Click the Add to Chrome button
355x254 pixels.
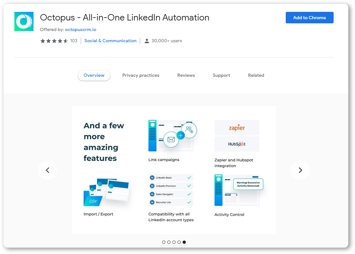pyautogui.click(x=309, y=18)
